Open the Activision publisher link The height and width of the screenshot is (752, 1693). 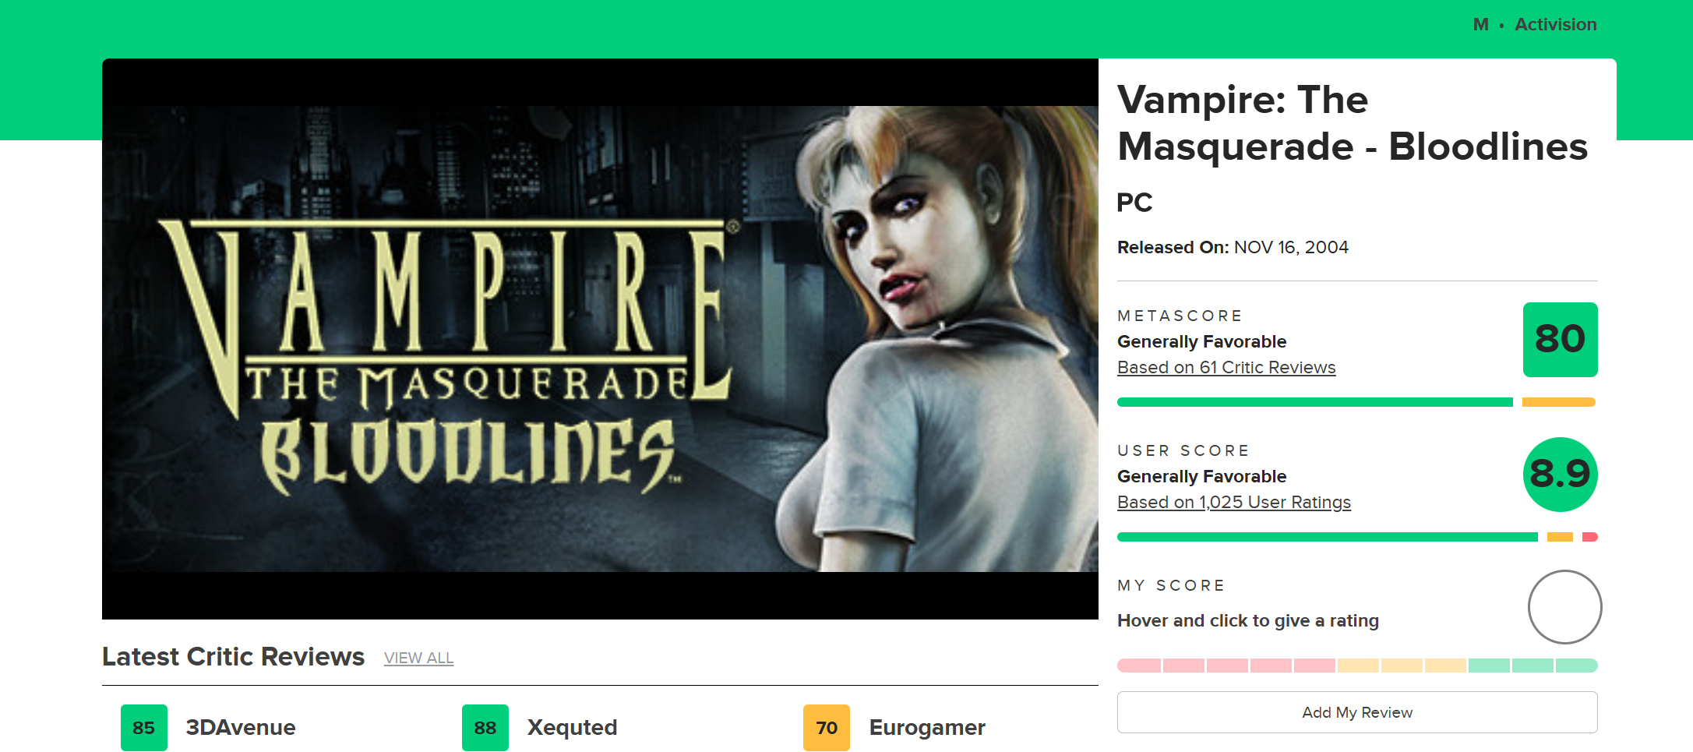1555,25
